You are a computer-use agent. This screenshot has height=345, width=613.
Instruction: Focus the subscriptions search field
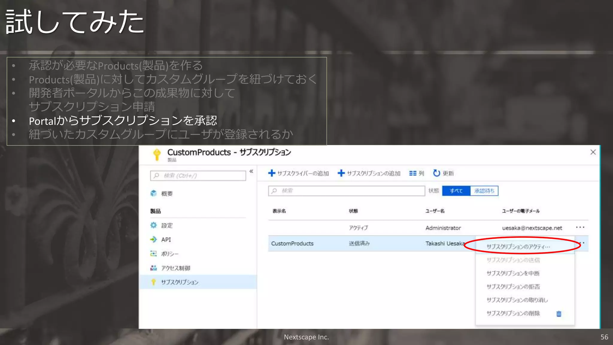[x=346, y=191]
